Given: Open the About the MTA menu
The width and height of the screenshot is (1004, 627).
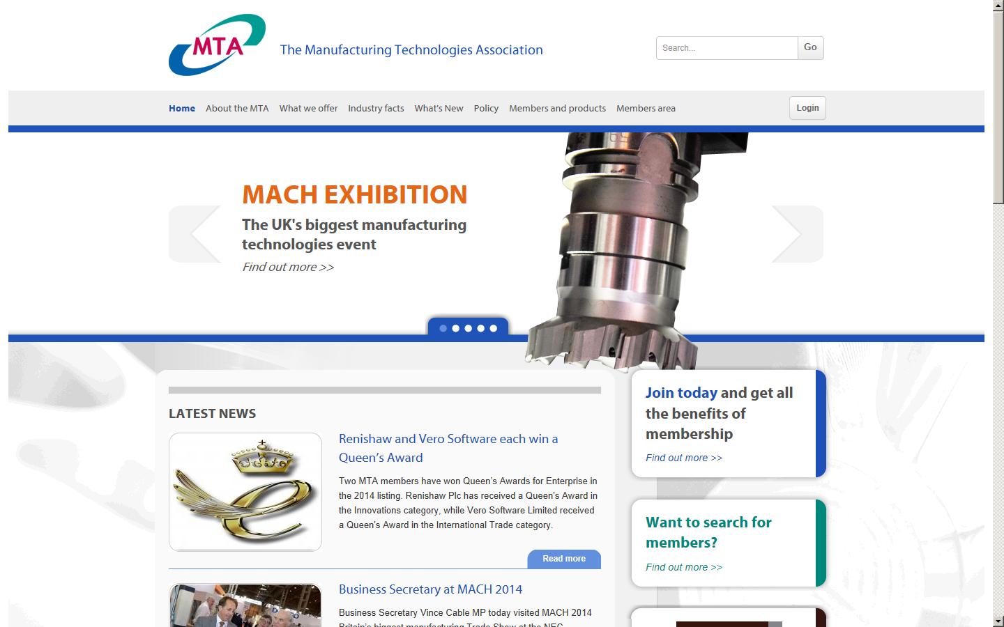Looking at the screenshot, I should [237, 109].
